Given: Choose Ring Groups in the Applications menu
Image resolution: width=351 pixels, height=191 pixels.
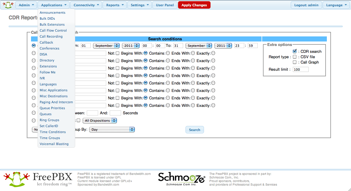Looking at the screenshot, I should click(x=49, y=120).
